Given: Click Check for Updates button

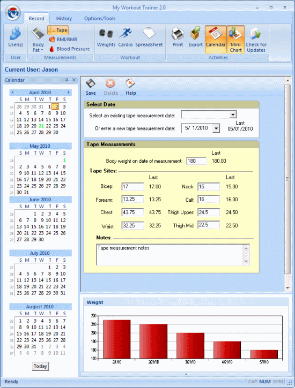Looking at the screenshot, I should coord(256,40).
